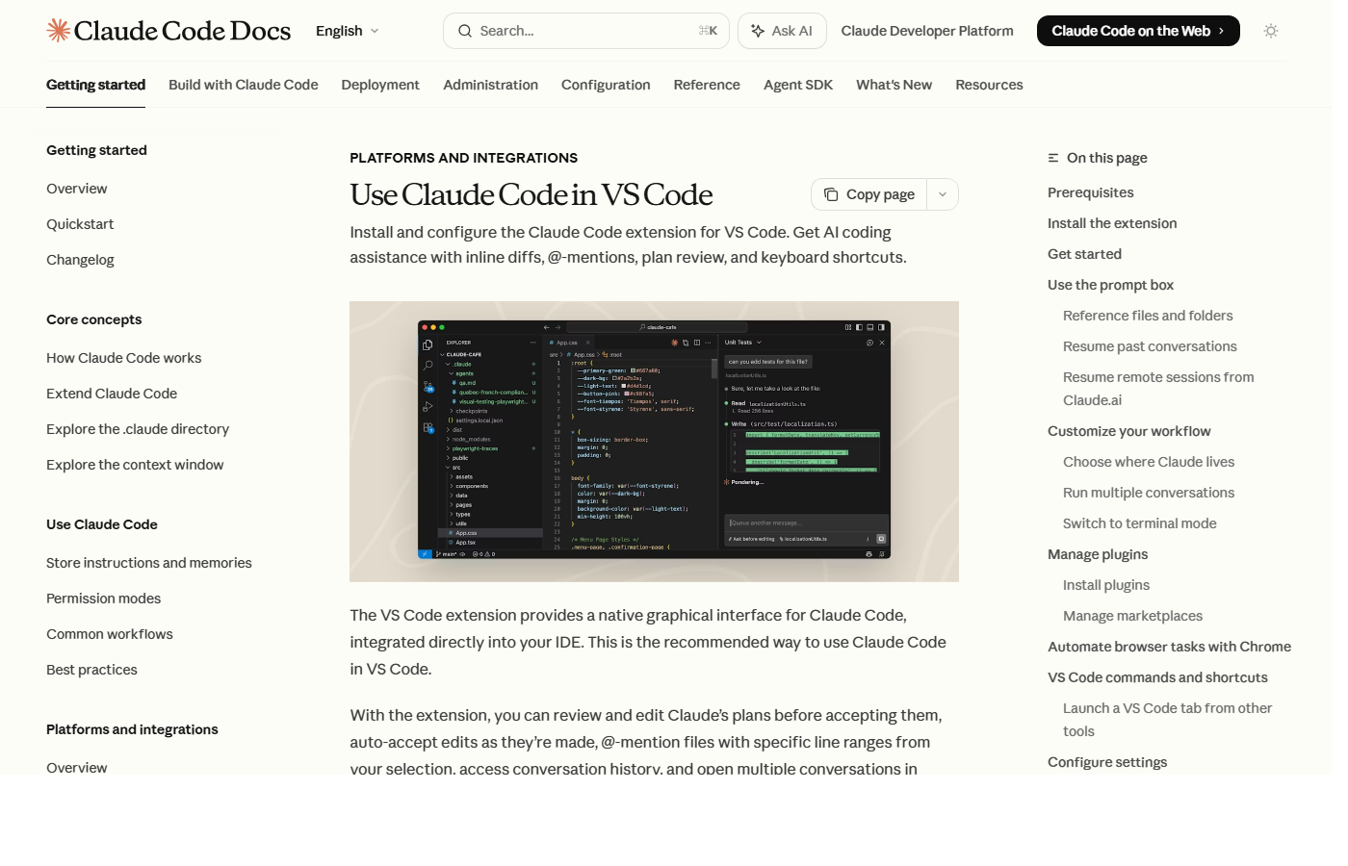
Task: Click the Use Claude Code in VS Code heading
Action: click(531, 194)
